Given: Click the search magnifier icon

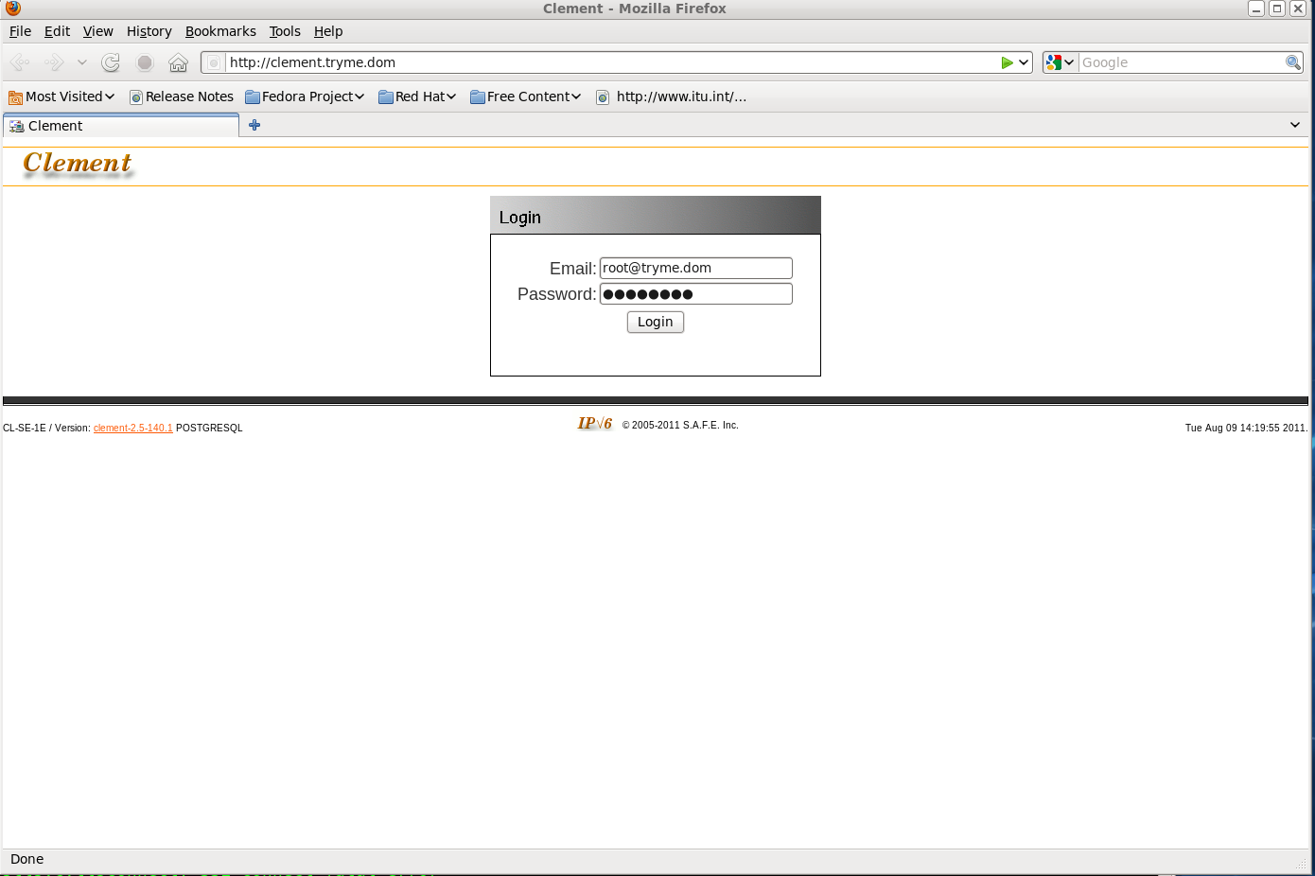Looking at the screenshot, I should coord(1292,62).
